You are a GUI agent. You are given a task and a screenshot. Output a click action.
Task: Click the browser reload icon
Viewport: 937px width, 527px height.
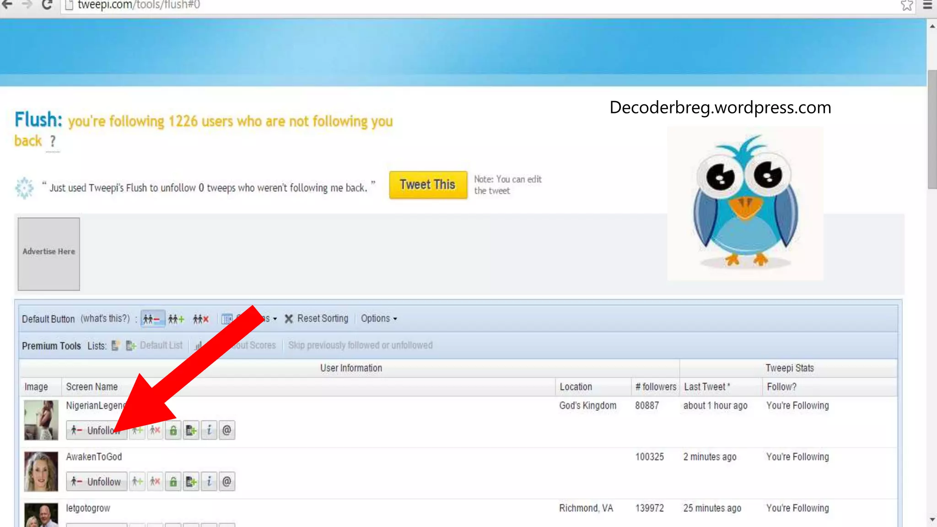pos(47,5)
